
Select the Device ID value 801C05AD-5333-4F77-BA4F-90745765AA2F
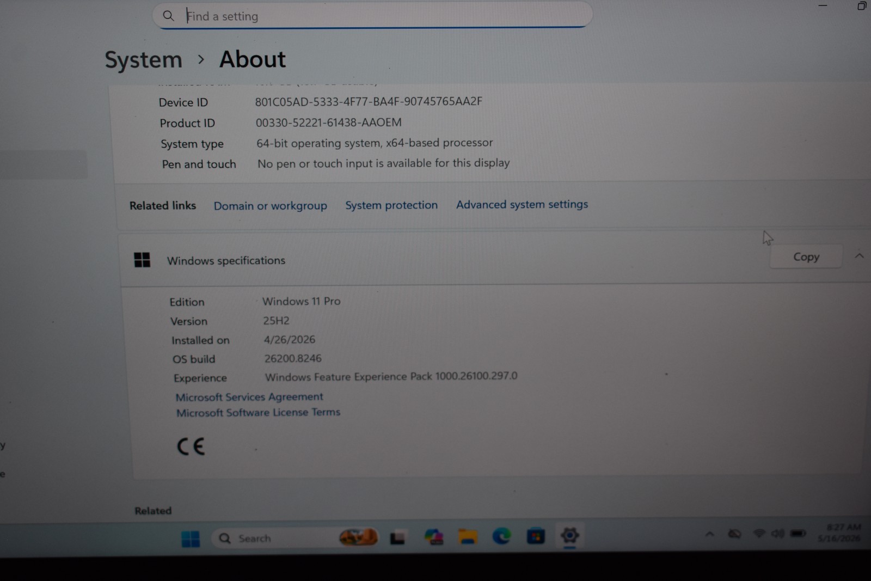369,101
